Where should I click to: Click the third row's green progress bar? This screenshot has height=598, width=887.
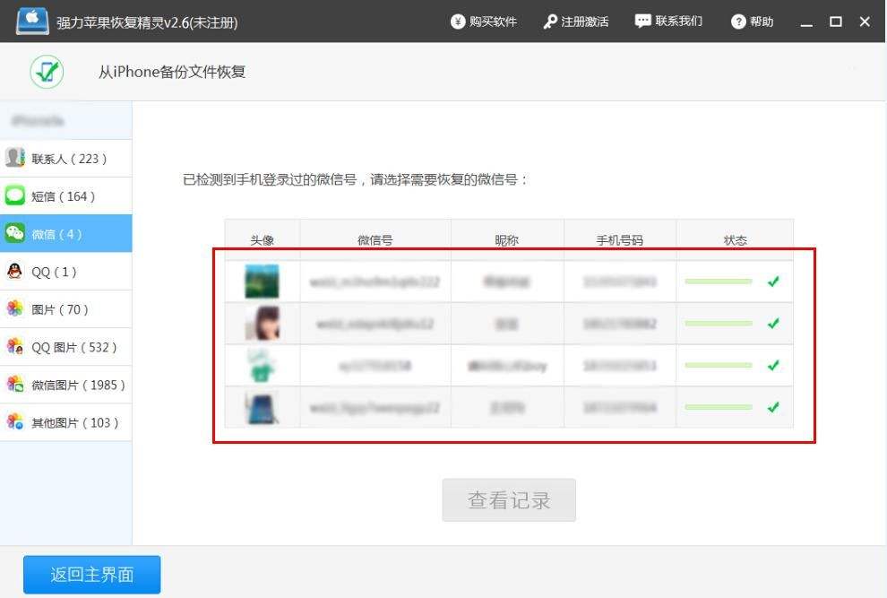click(719, 365)
